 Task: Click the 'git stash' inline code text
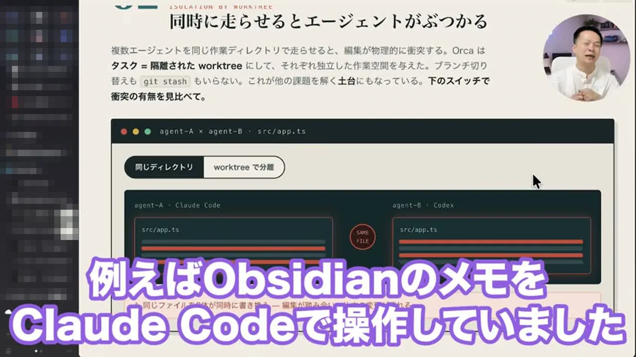click(164, 81)
